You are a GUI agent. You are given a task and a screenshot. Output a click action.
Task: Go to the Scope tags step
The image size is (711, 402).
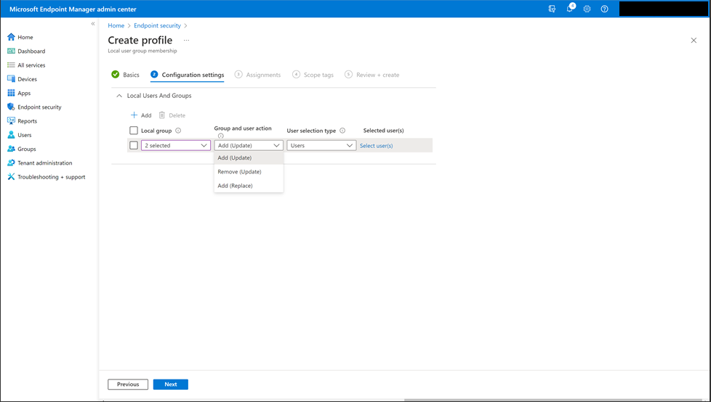point(313,75)
